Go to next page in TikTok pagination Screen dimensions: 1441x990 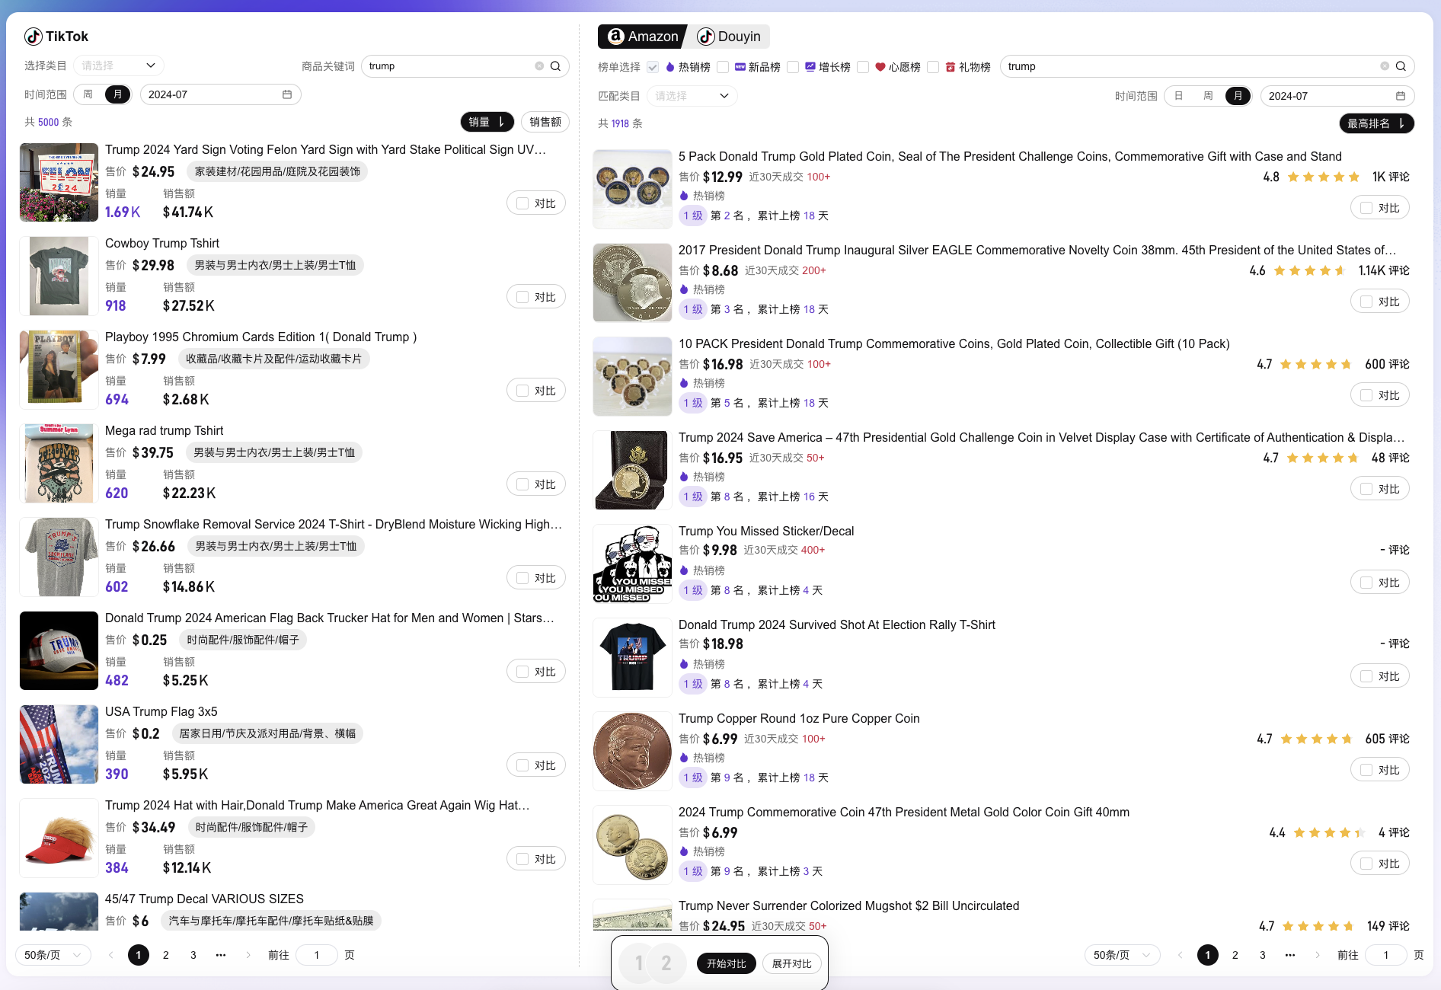coord(248,955)
